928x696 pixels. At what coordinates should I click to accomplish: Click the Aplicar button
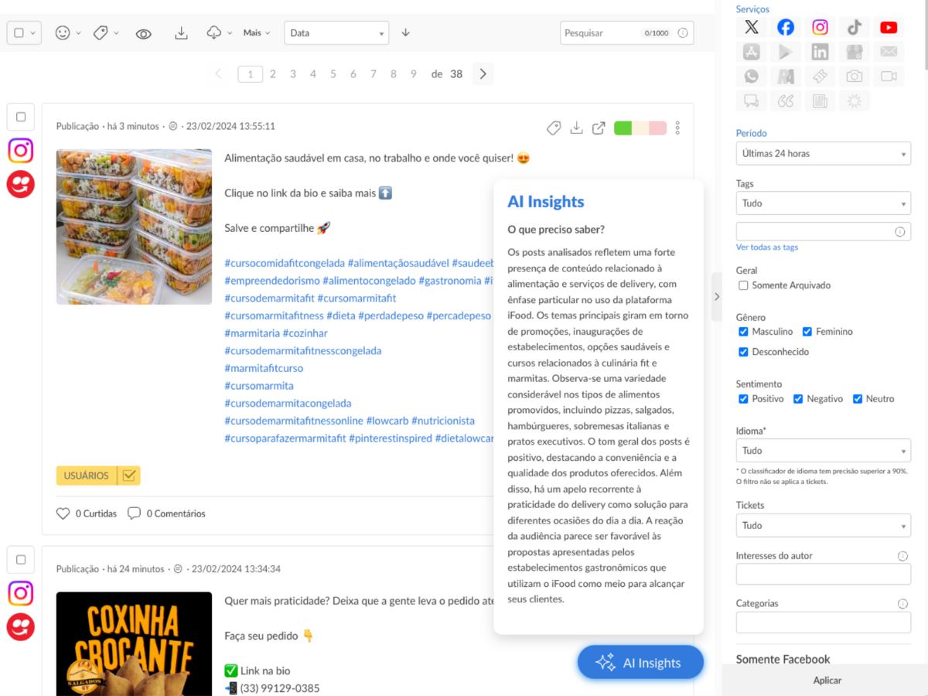[x=827, y=681]
